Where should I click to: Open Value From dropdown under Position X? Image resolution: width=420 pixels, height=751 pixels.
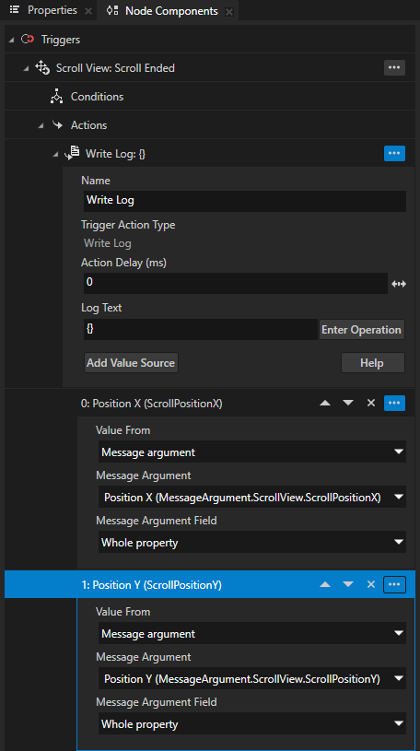pos(251,452)
